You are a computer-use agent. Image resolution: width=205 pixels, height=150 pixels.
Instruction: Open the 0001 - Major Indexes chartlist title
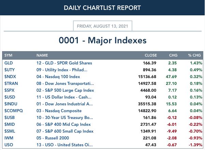tap(103, 40)
